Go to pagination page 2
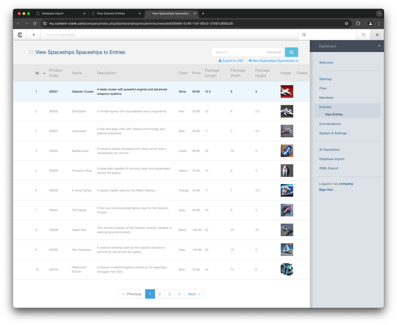397x325 pixels. click(x=159, y=294)
